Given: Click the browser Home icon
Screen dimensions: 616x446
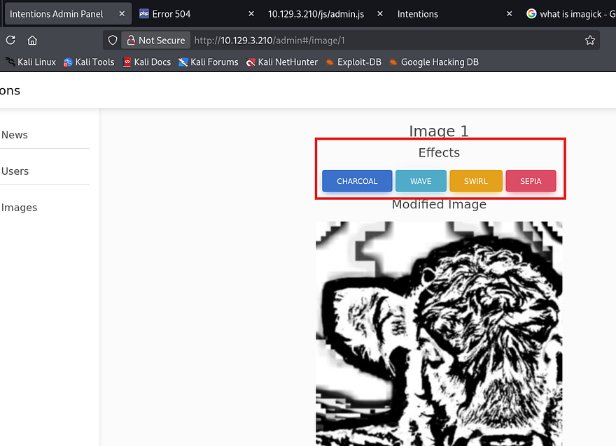Looking at the screenshot, I should [32, 41].
